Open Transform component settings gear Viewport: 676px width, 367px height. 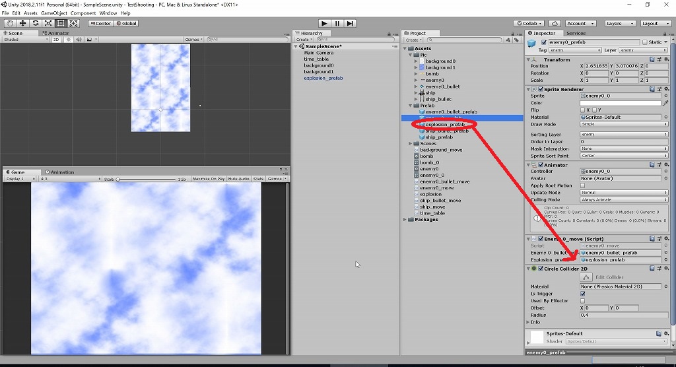coord(667,59)
